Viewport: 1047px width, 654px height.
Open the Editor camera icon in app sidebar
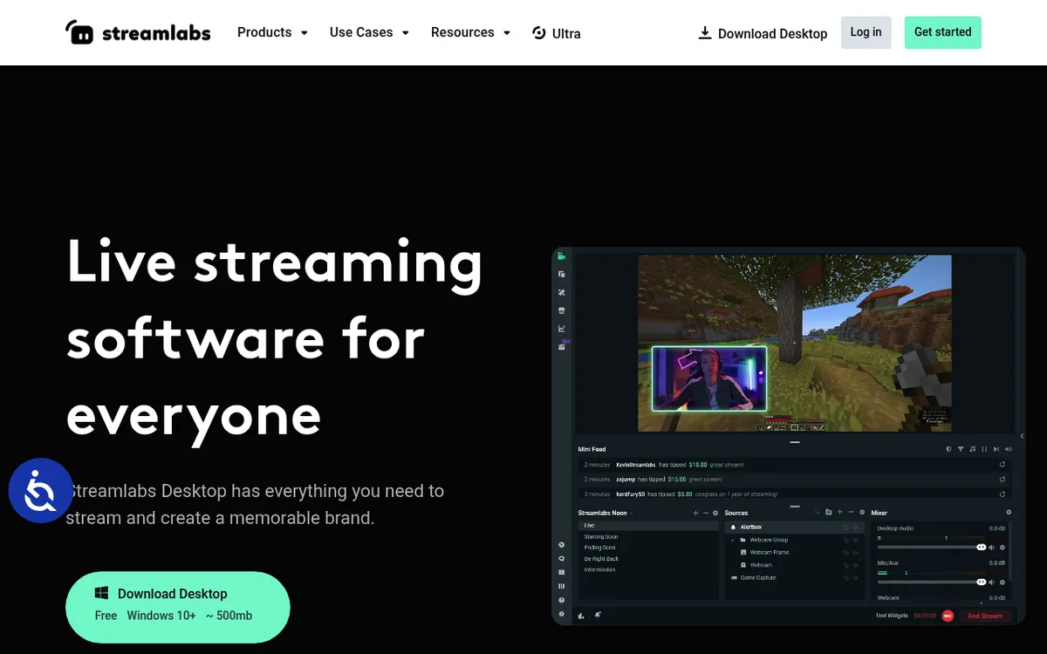(x=562, y=256)
